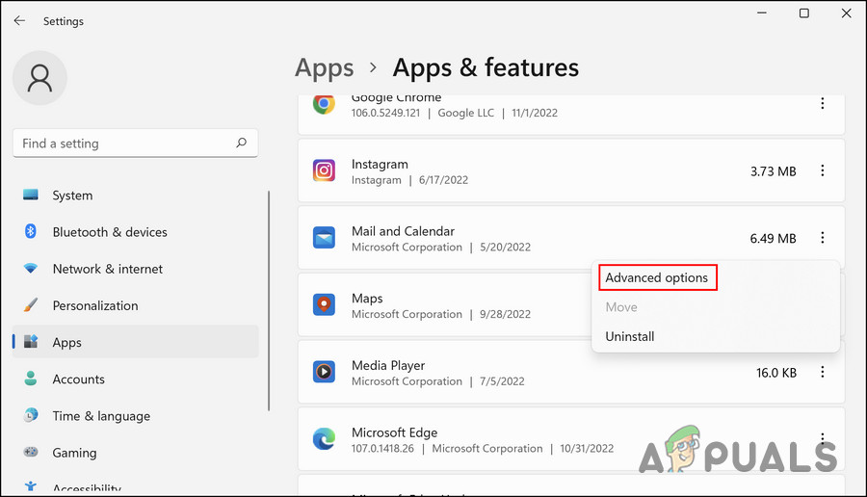Open the user profile avatar
Image resolution: width=867 pixels, height=497 pixels.
coord(39,78)
